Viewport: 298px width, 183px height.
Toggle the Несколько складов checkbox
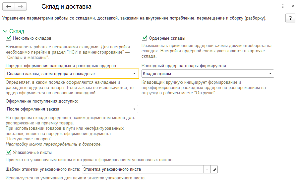tap(9, 38)
